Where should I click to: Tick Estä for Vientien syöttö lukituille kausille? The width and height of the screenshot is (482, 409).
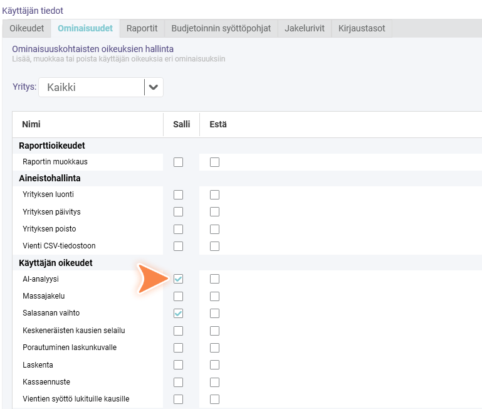coord(214,399)
